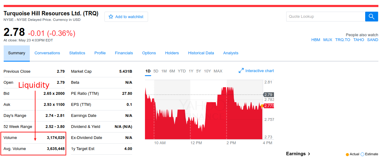Open the Analysts tab
383x158 pixels.
pyautogui.click(x=231, y=53)
